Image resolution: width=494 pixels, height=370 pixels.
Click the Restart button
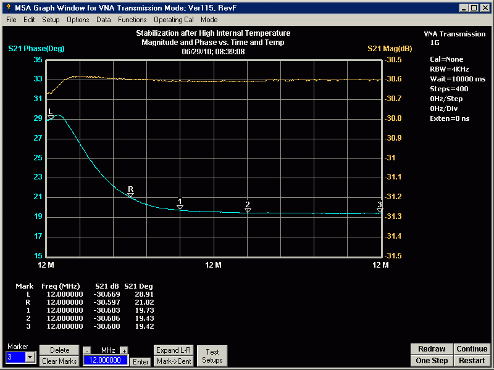[x=472, y=361]
